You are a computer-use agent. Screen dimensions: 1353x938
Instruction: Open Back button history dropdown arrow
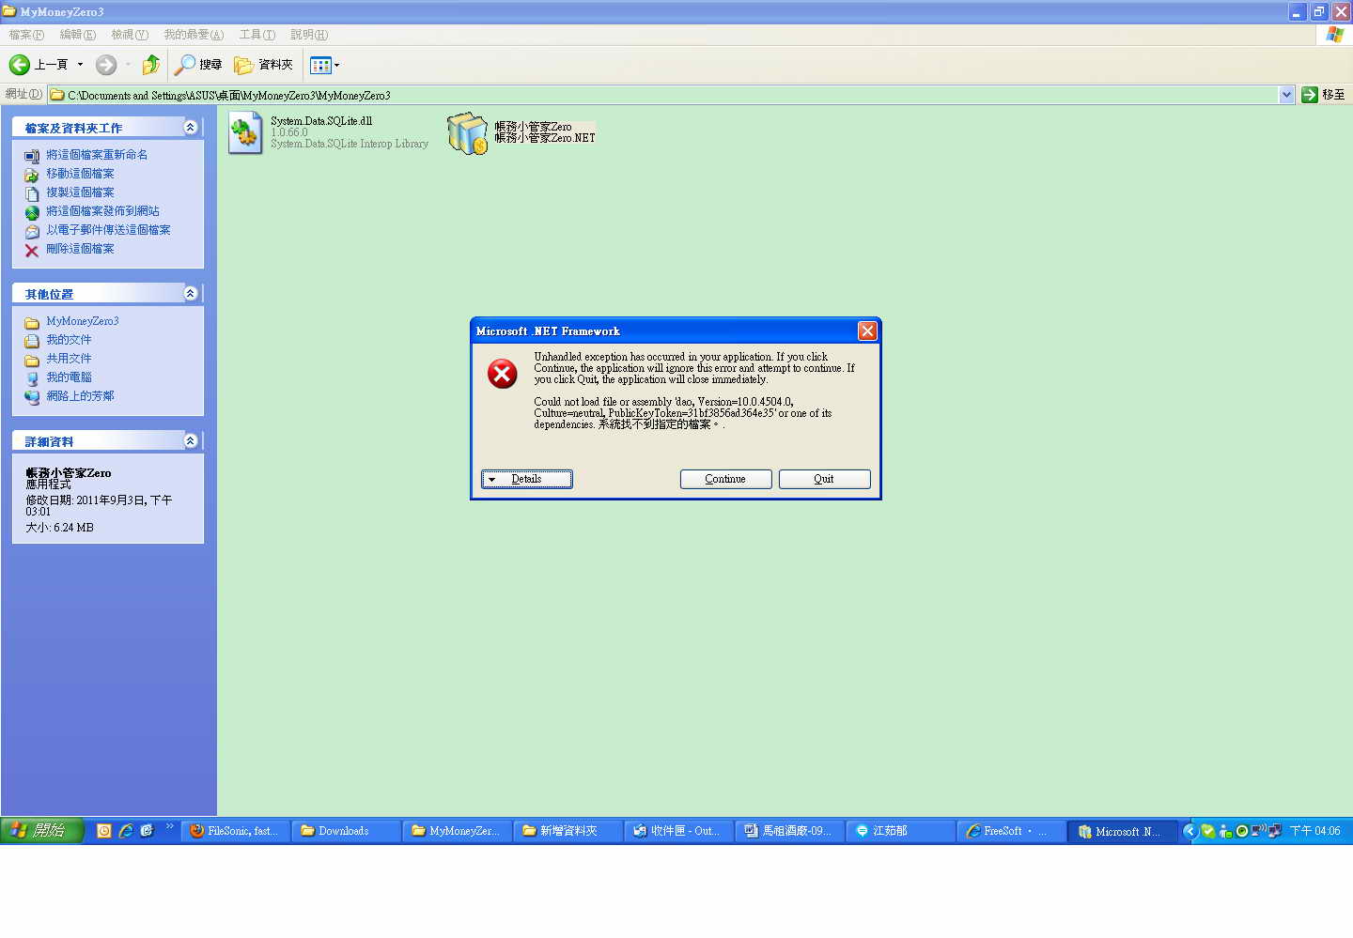[80, 65]
